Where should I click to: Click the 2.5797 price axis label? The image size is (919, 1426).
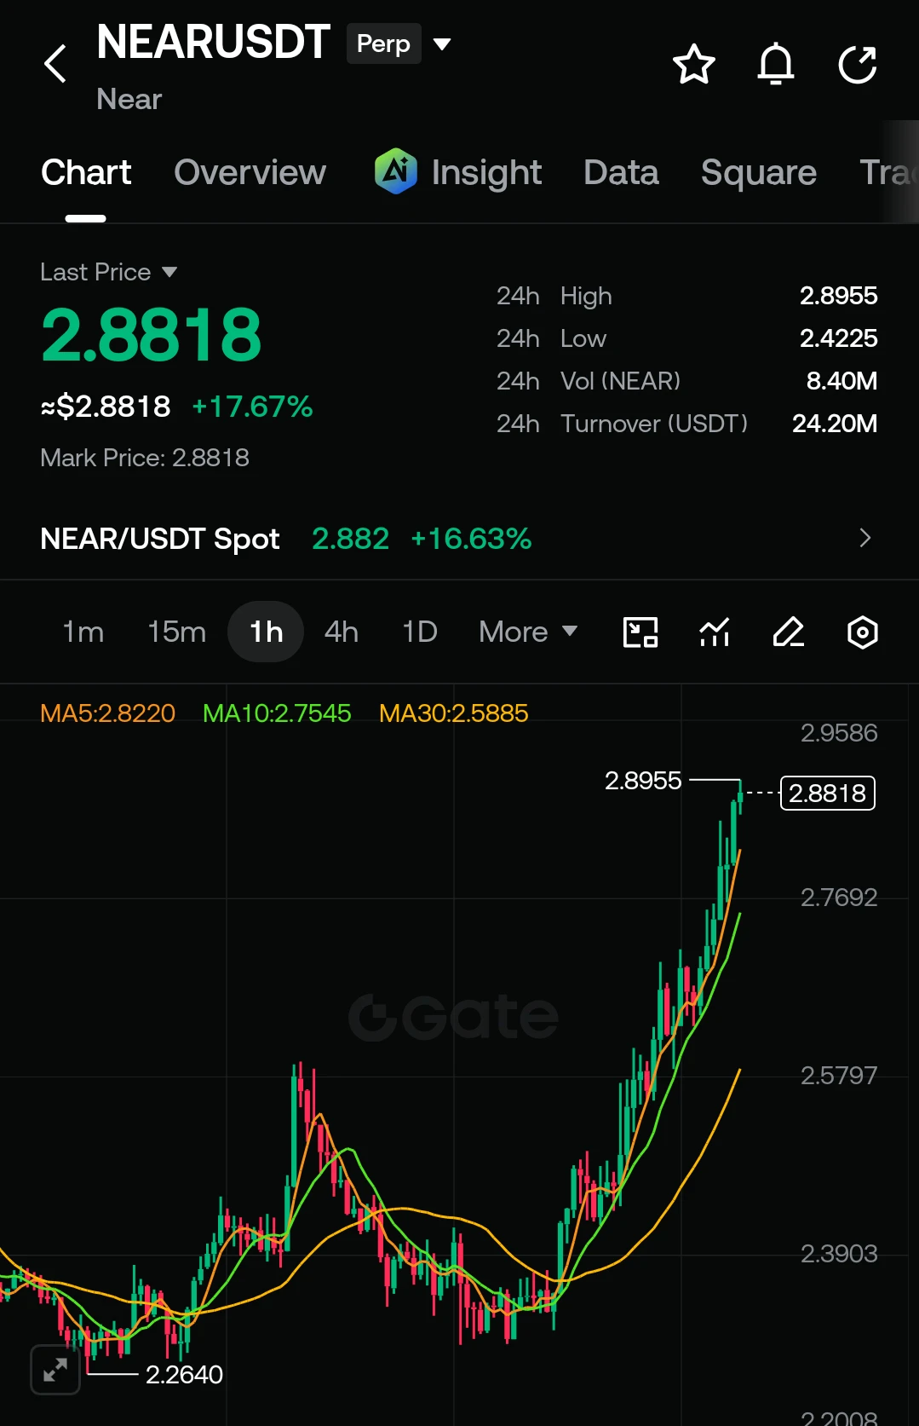[839, 1075]
